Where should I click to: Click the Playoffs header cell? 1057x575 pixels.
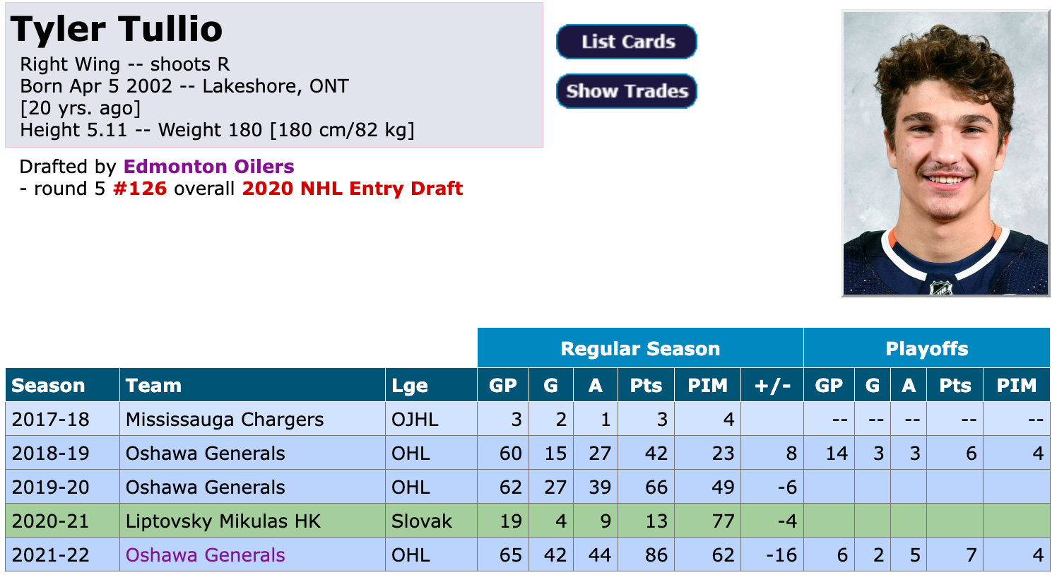[926, 348]
